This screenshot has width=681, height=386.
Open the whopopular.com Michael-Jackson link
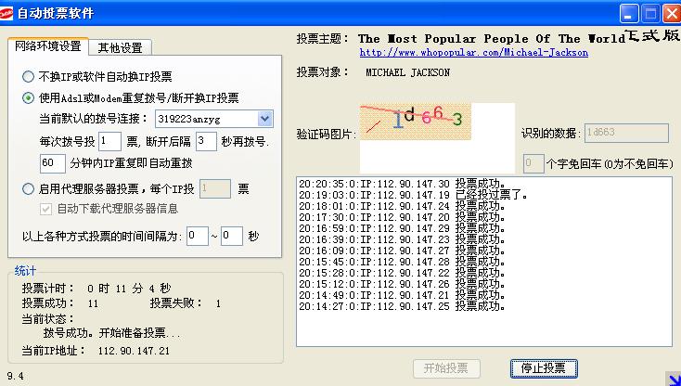click(x=474, y=53)
